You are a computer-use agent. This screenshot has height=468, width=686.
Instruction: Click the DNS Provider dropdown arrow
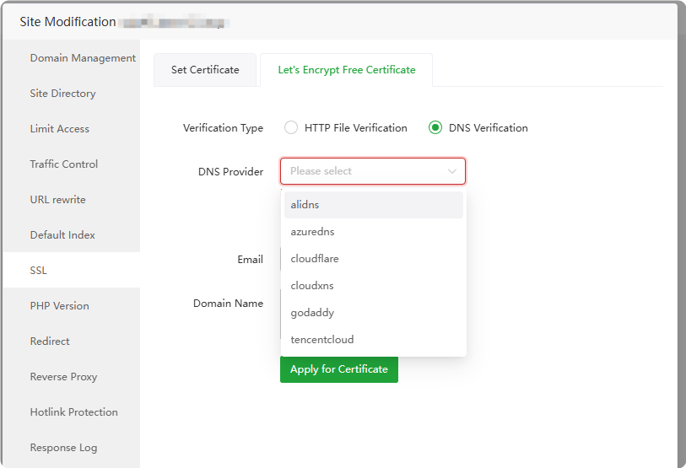tap(452, 171)
